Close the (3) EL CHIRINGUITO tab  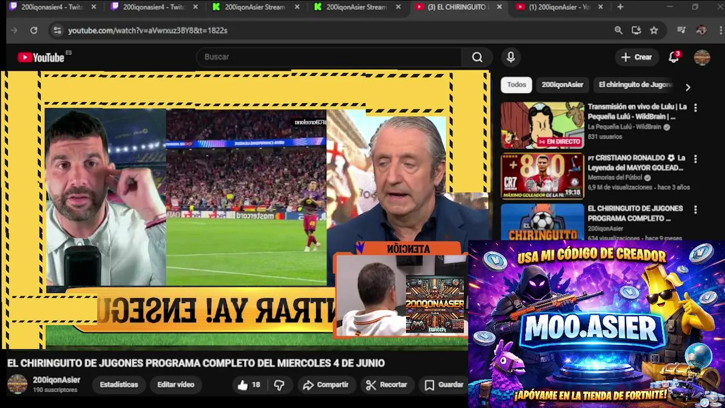(x=499, y=7)
